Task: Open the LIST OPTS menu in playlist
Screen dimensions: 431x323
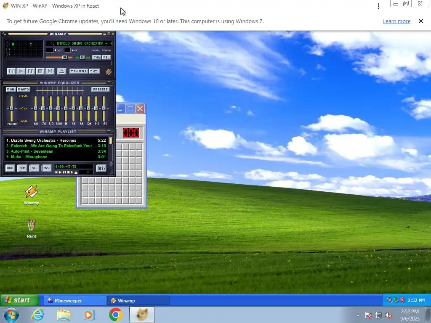Action: coord(101,168)
